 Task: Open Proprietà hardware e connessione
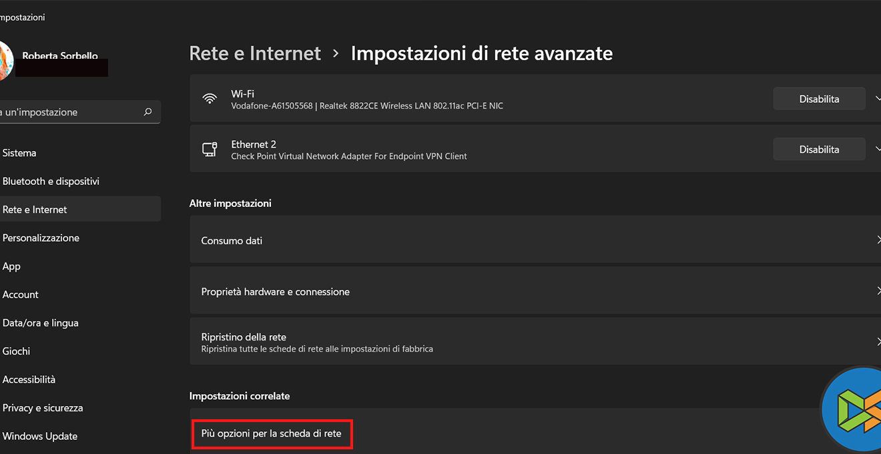pos(534,292)
